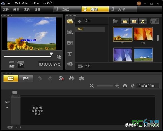Click the 添加 button
The height and width of the screenshot is (131, 163).
pyautogui.click(x=84, y=21)
